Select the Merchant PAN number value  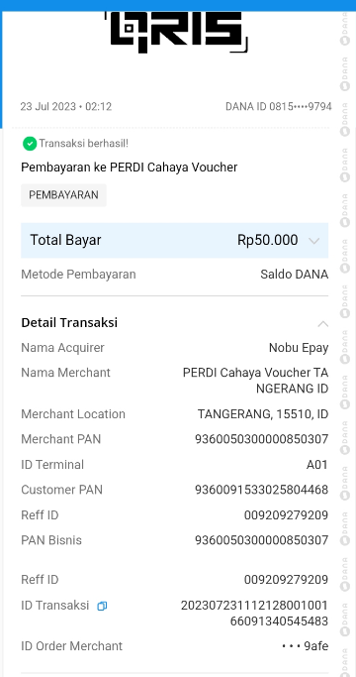tap(262, 439)
